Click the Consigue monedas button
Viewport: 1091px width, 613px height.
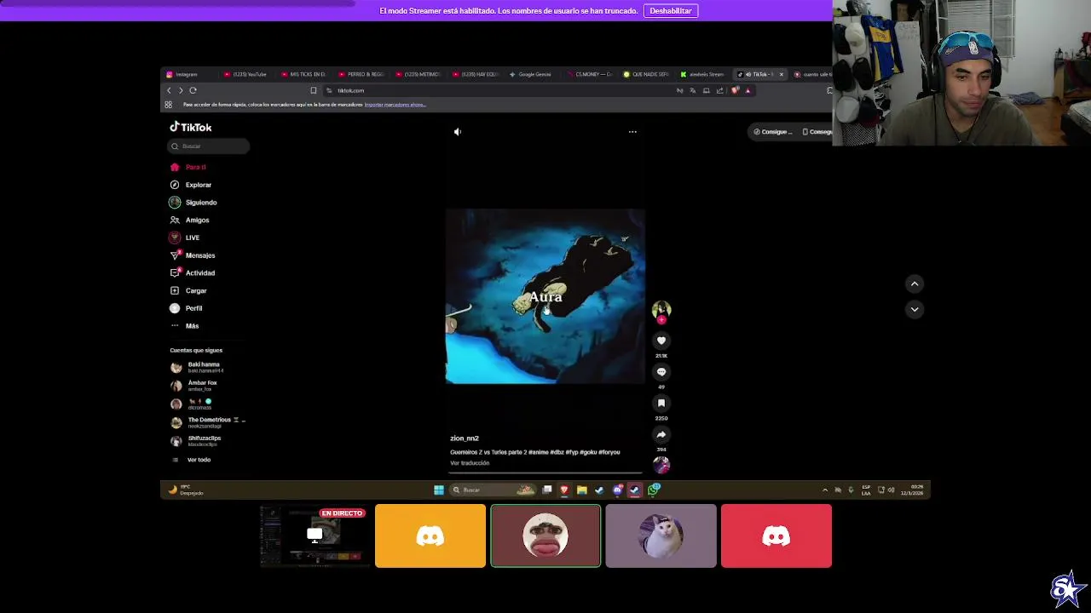point(774,132)
